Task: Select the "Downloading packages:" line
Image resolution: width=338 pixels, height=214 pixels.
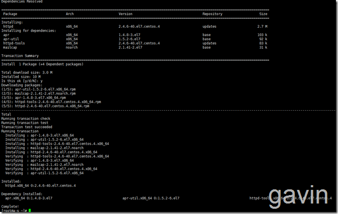Action: tap(22, 85)
